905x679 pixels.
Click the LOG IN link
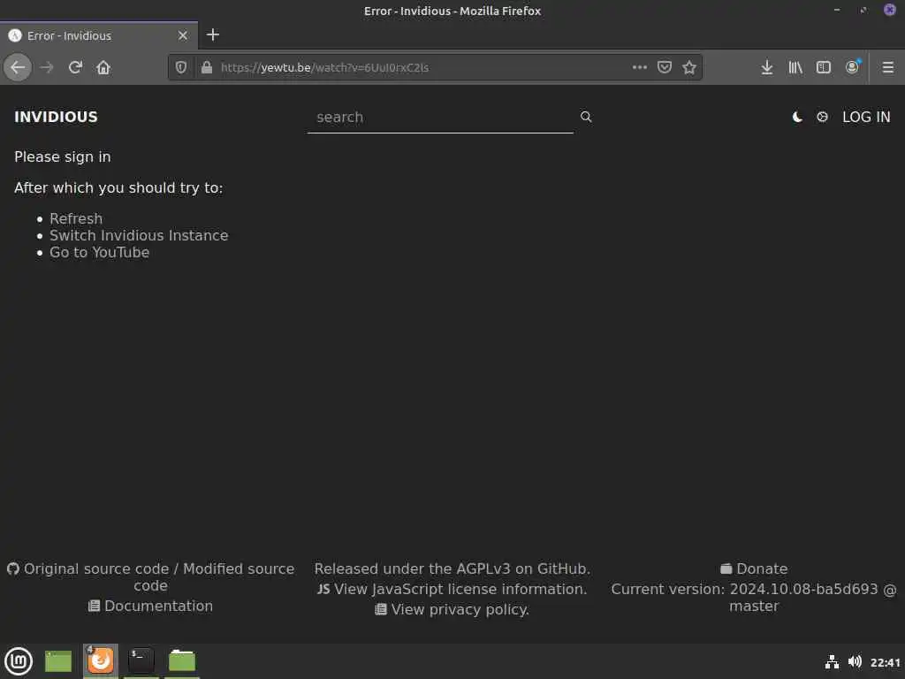coord(866,118)
